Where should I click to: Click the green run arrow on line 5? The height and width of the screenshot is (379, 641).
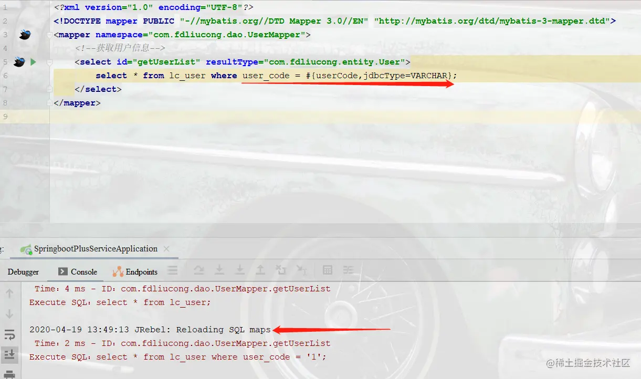coord(33,62)
